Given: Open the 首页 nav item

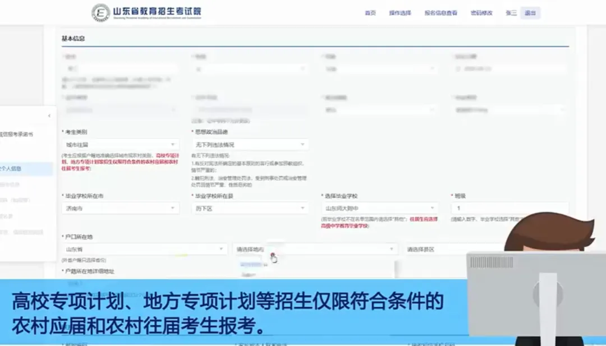Looking at the screenshot, I should pos(370,13).
